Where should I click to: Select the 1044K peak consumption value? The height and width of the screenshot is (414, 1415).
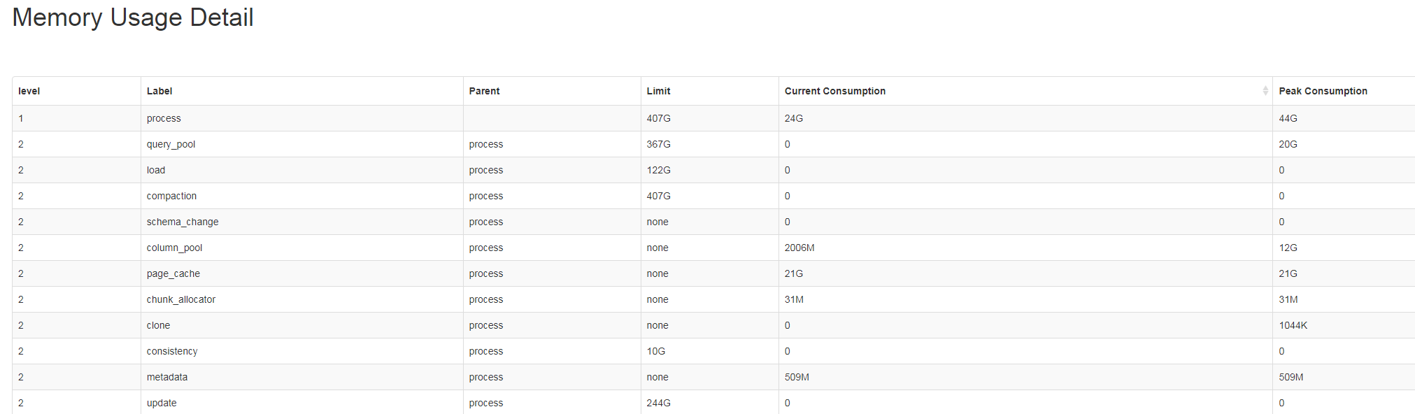(x=1293, y=325)
